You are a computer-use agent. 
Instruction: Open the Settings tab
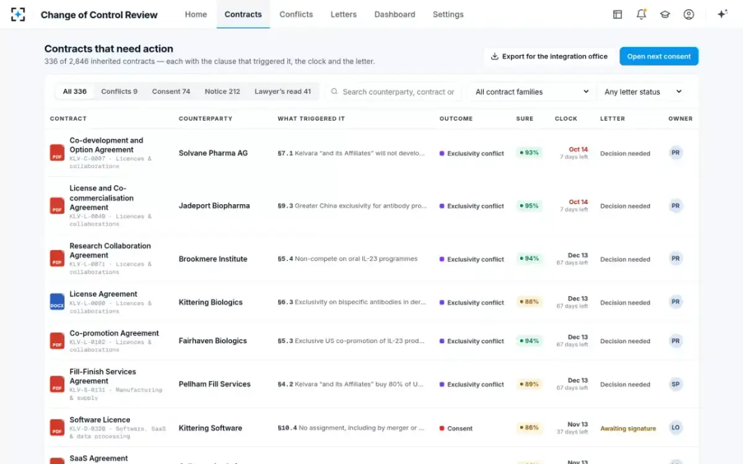pos(448,14)
